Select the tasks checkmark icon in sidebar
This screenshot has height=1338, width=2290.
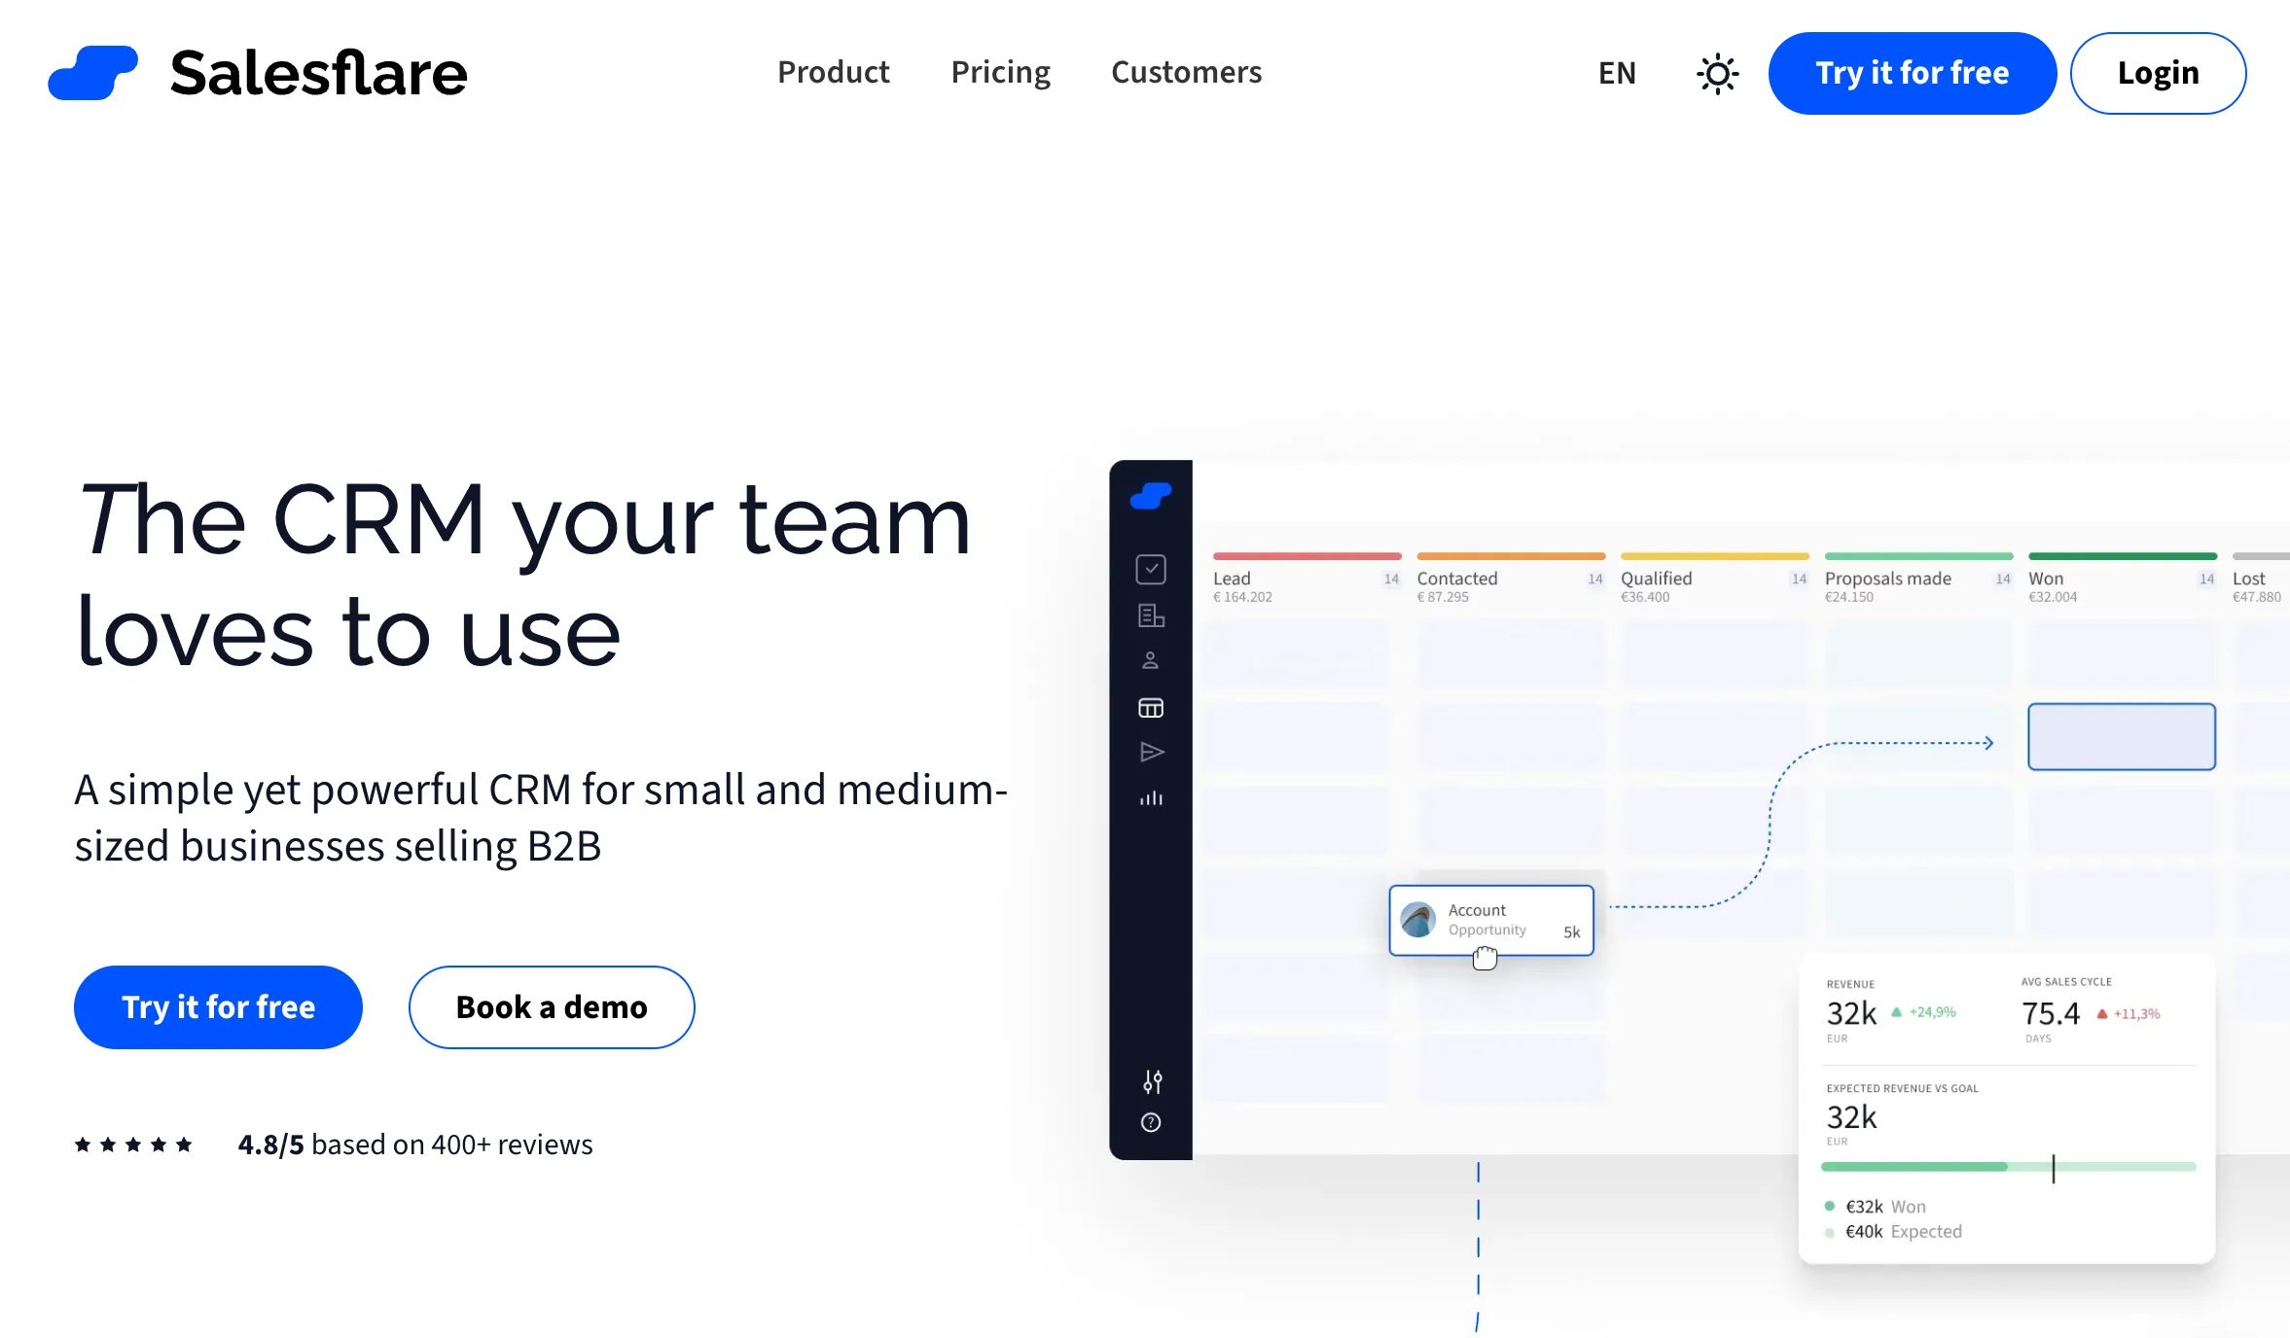pos(1151,569)
